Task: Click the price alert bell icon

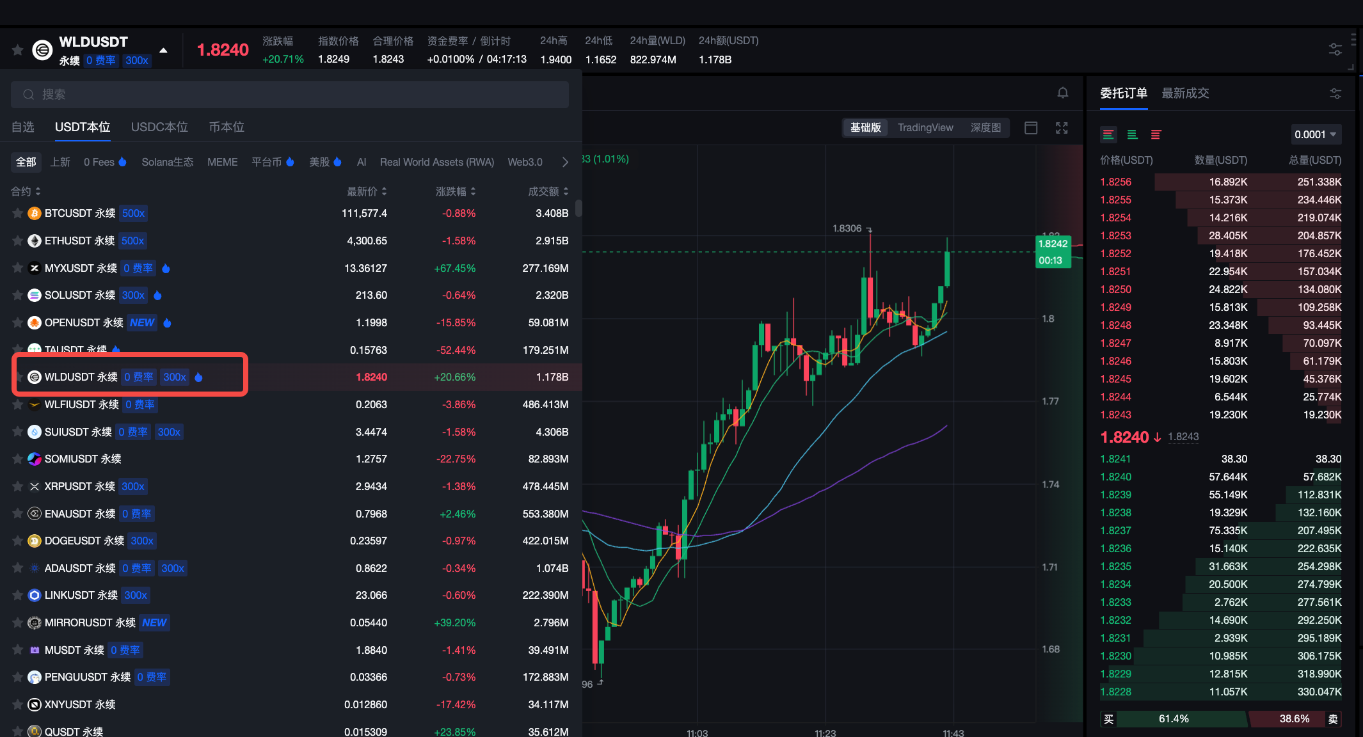Action: pyautogui.click(x=1062, y=93)
